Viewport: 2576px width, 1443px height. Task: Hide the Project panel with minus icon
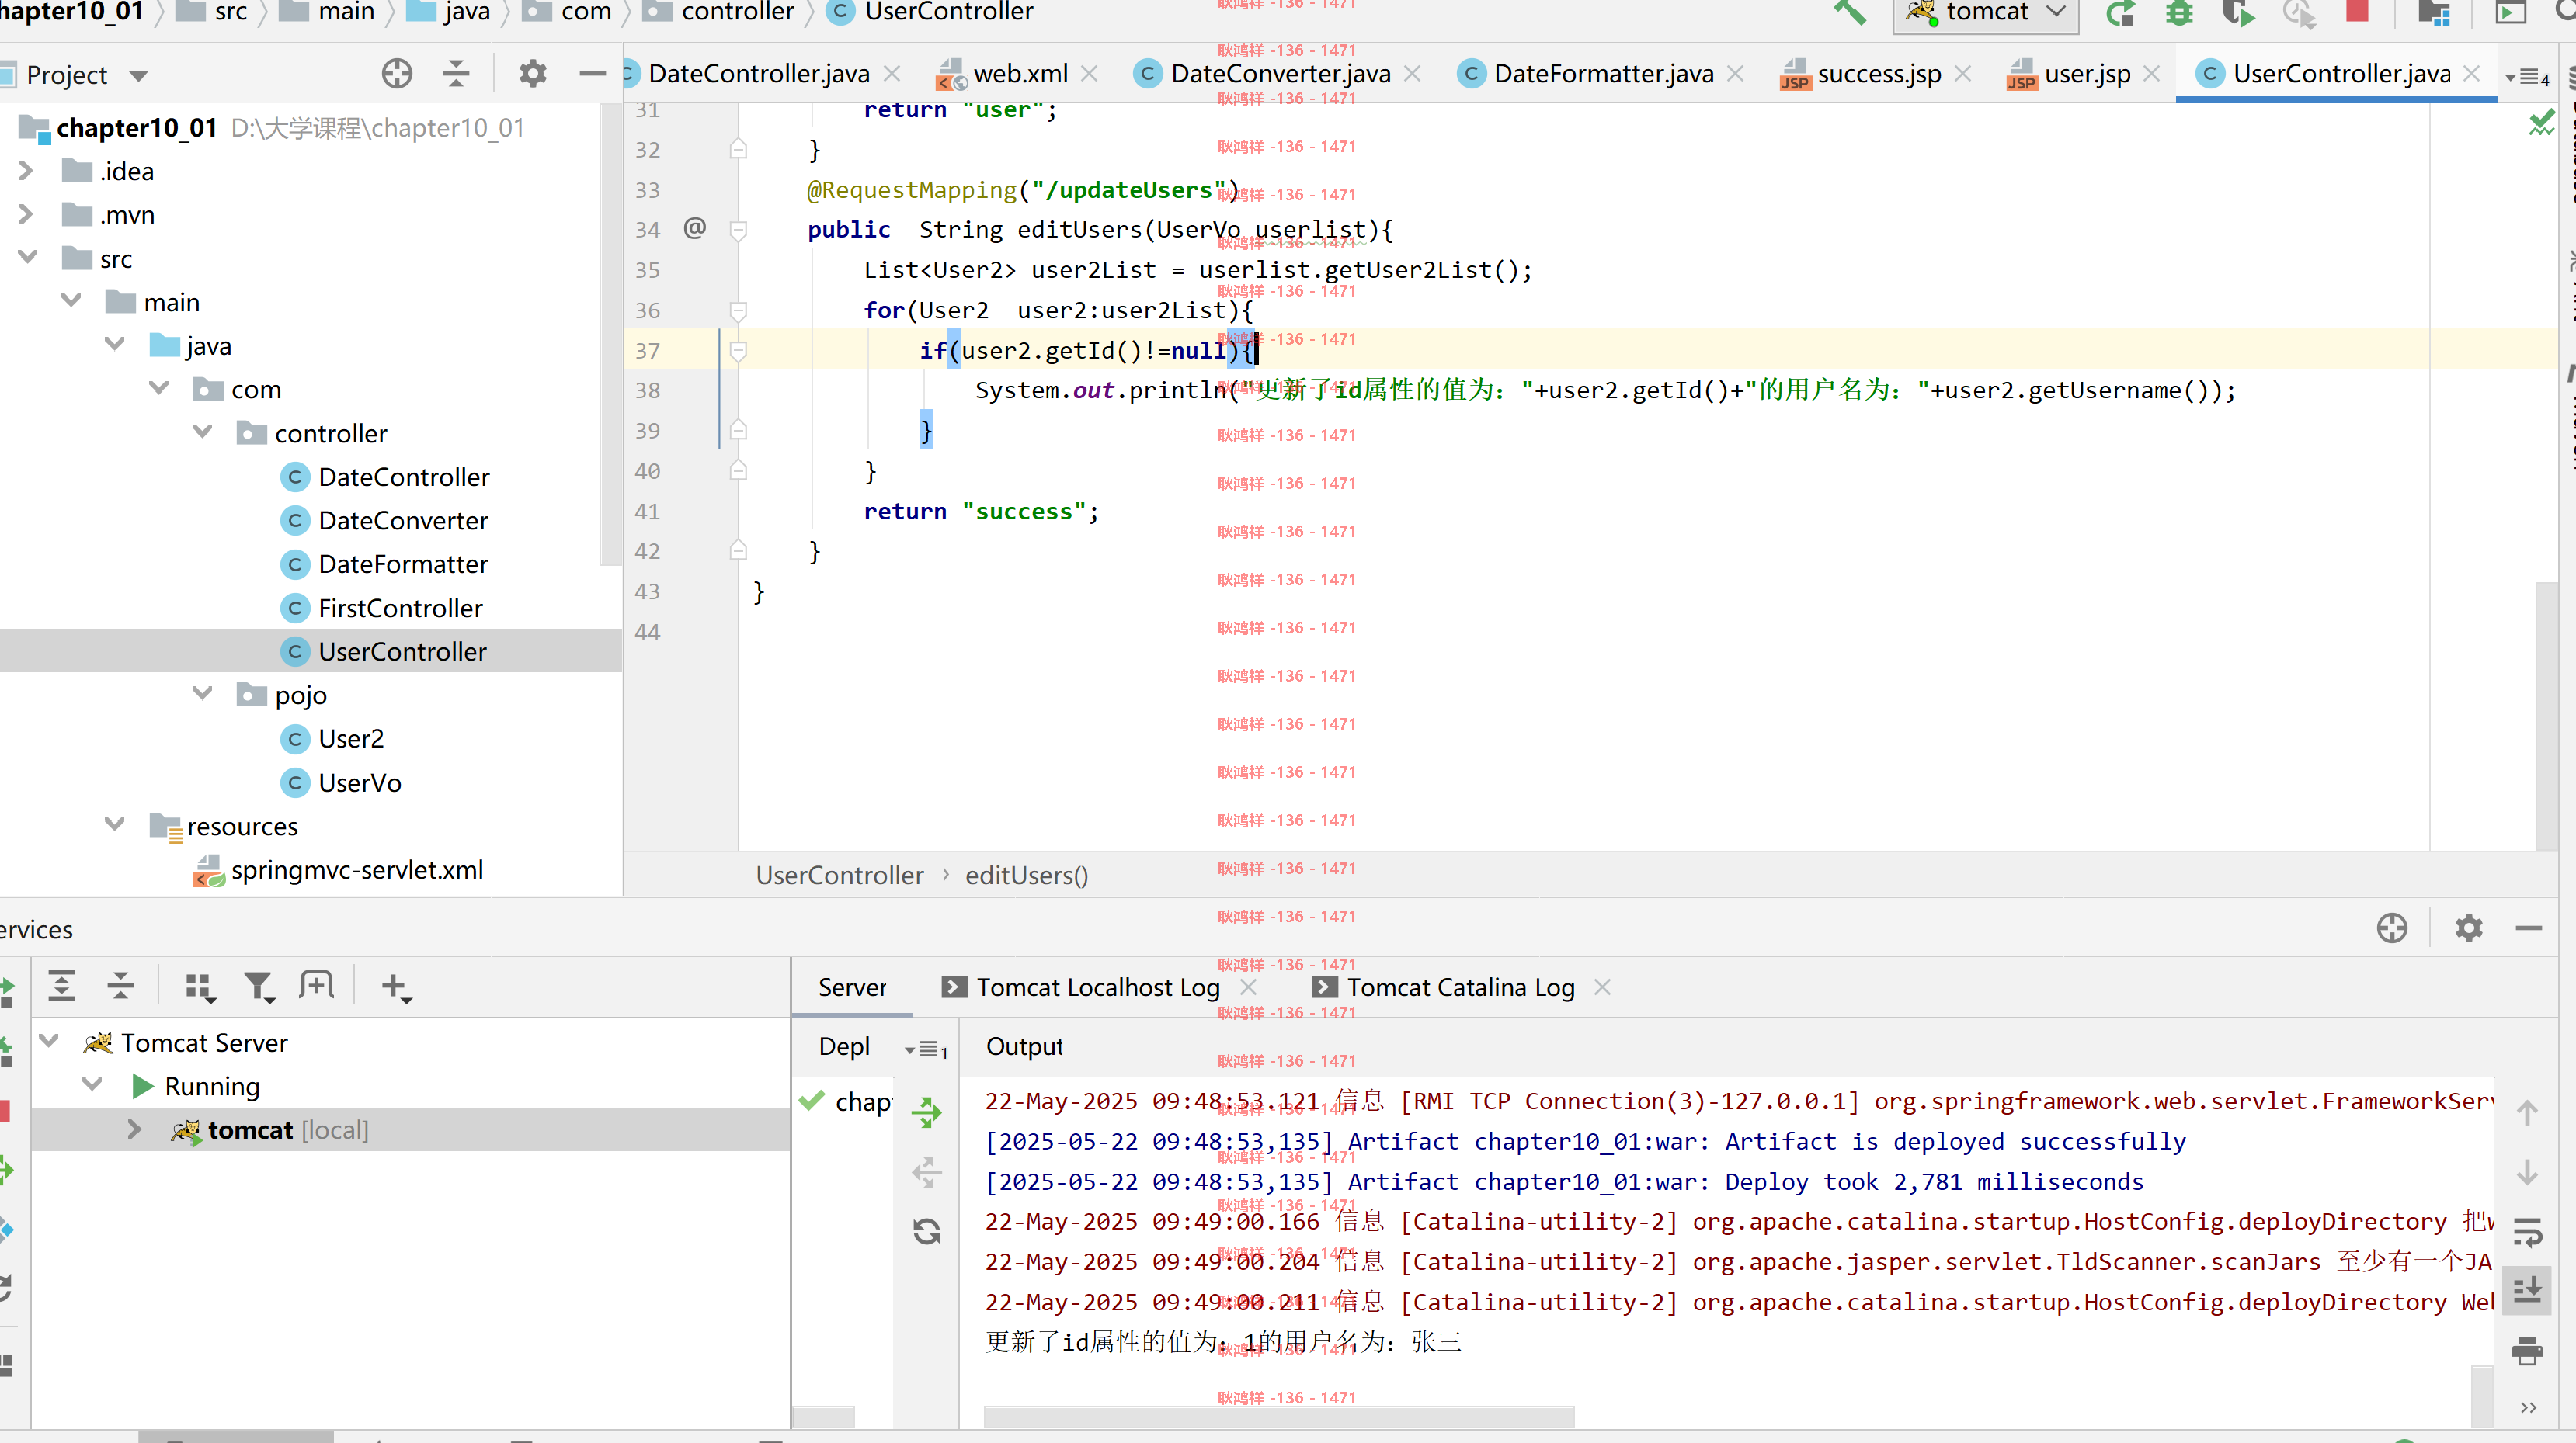(x=592, y=74)
